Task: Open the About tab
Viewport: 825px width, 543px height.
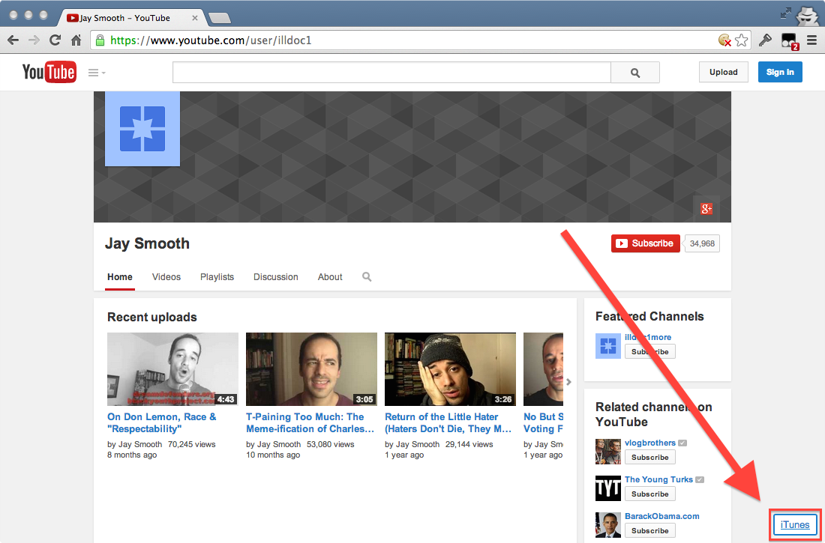Action: [330, 277]
